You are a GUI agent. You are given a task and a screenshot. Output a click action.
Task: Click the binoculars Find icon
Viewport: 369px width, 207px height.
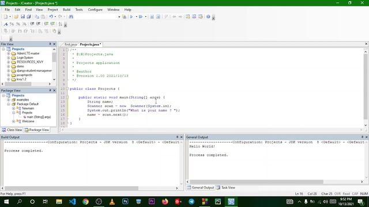[71, 17]
